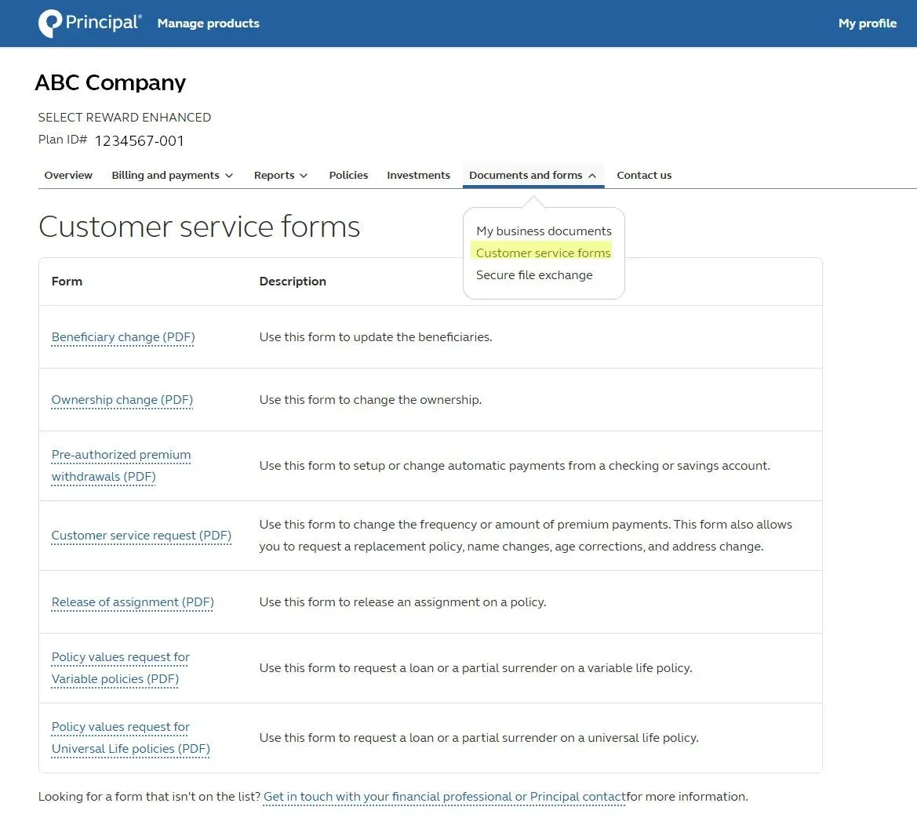Select My business documents menu item
This screenshot has width=917, height=825.
(x=544, y=231)
